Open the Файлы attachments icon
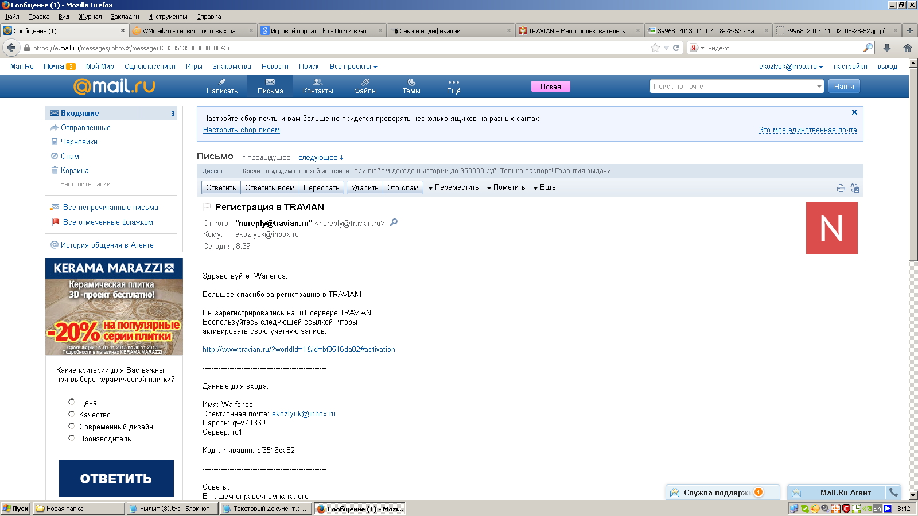The image size is (918, 516). [365, 86]
